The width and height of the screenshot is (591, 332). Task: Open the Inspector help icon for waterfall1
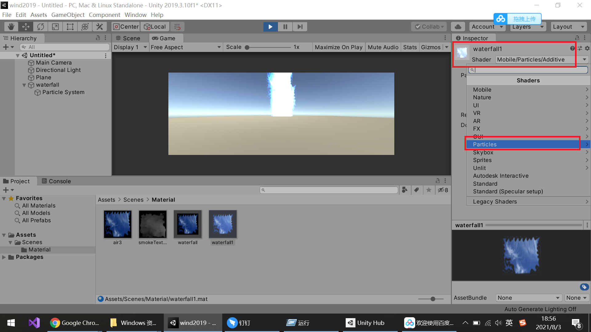tap(572, 48)
